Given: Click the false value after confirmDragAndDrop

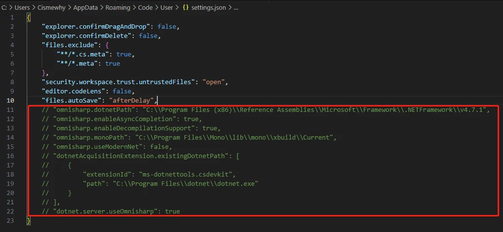Looking at the screenshot, I should point(167,26).
